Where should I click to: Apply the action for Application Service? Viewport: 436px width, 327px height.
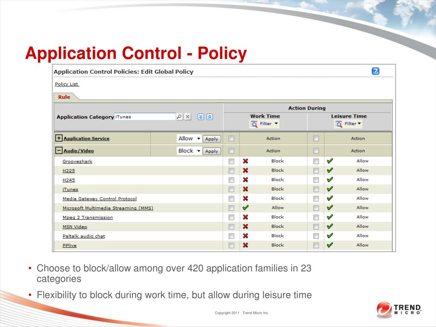(x=212, y=139)
